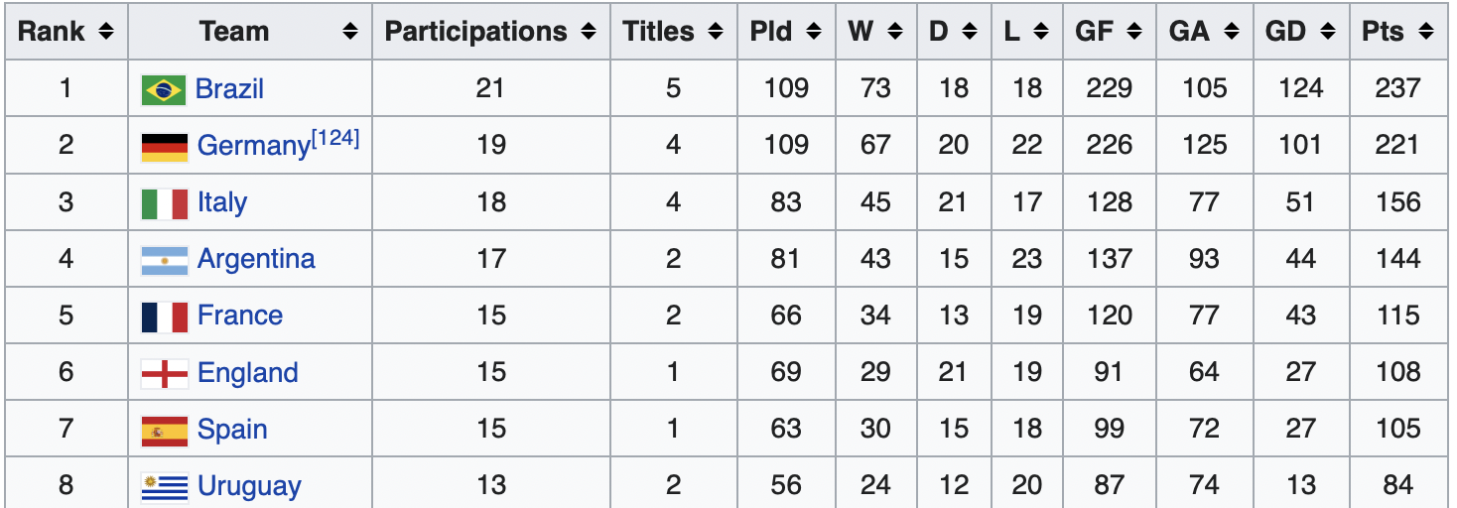
Task: Sort by Participations column sort arrows
Action: [590, 32]
